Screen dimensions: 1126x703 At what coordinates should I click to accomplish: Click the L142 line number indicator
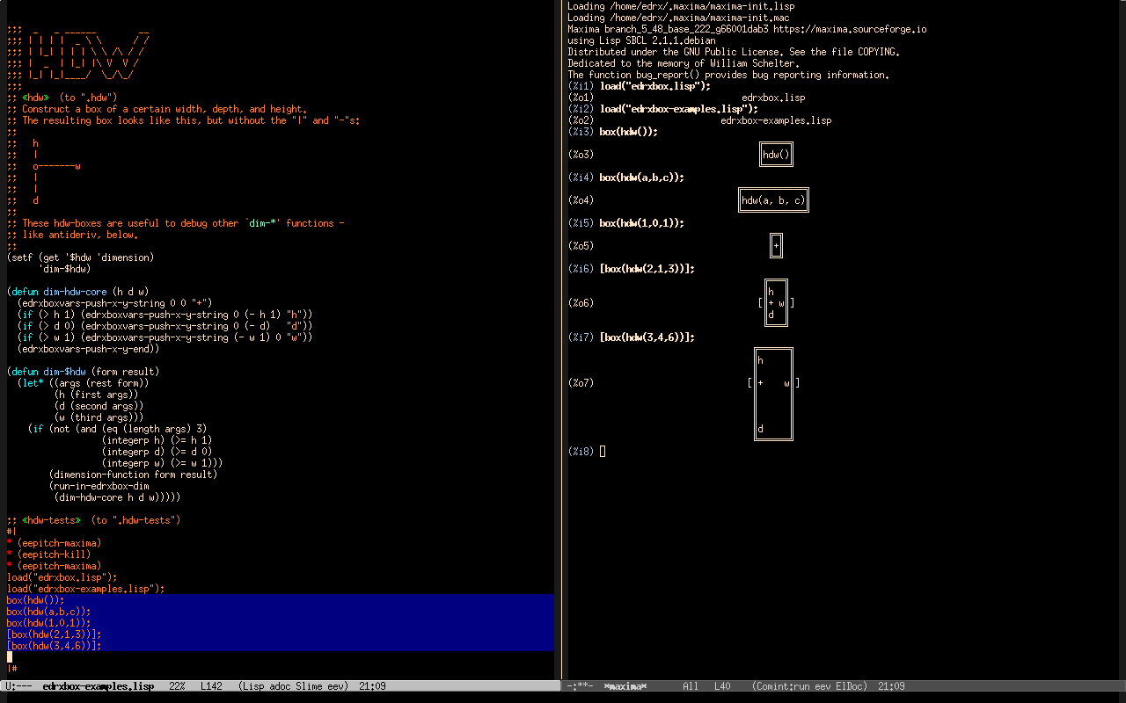pos(211,686)
